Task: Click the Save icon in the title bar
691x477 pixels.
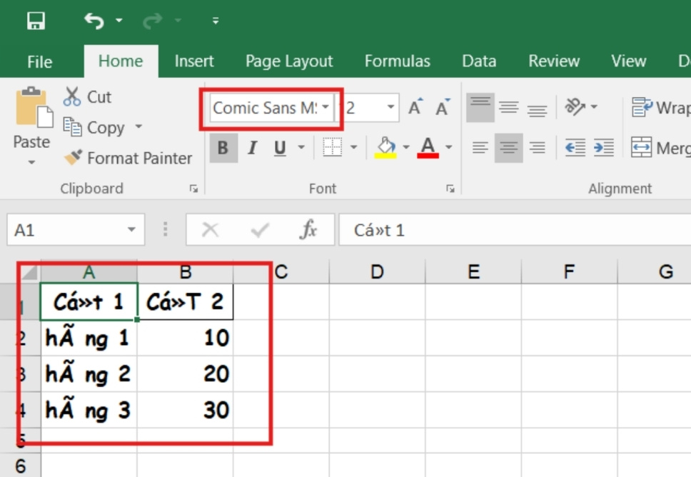Action: [x=36, y=21]
